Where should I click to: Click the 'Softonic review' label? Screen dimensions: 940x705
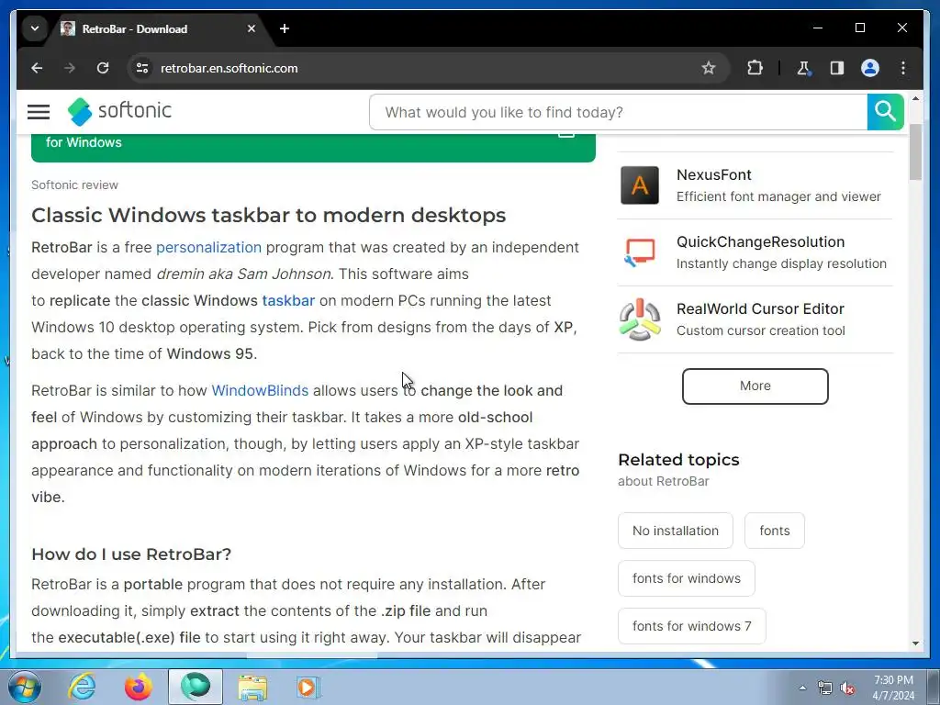coord(75,185)
